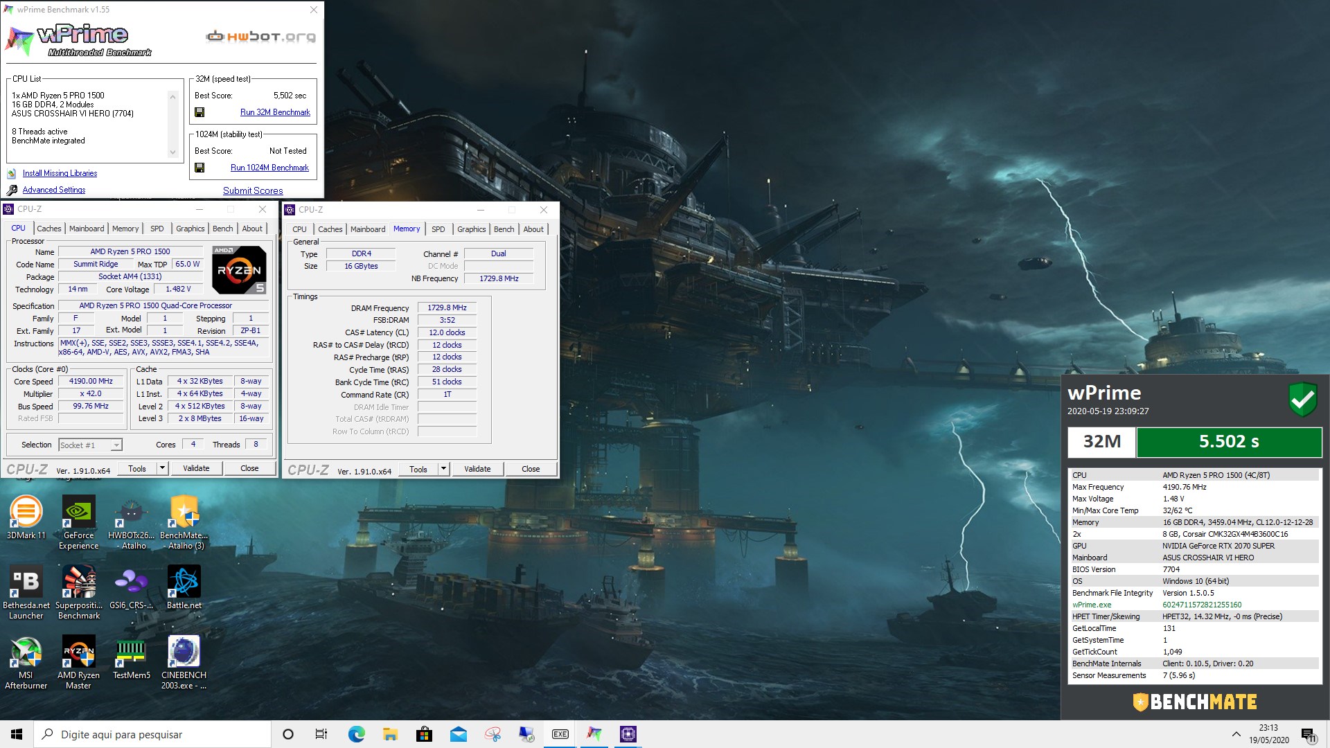Click Submit Scores link
The width and height of the screenshot is (1330, 748).
coord(253,190)
